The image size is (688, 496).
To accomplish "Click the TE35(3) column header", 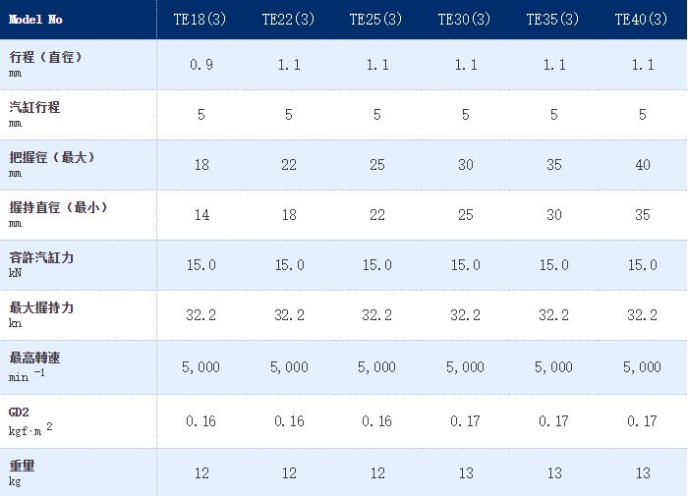I will (x=552, y=20).
